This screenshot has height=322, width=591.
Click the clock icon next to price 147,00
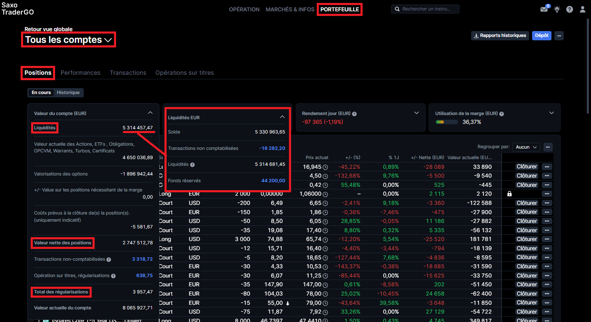coord(325,285)
